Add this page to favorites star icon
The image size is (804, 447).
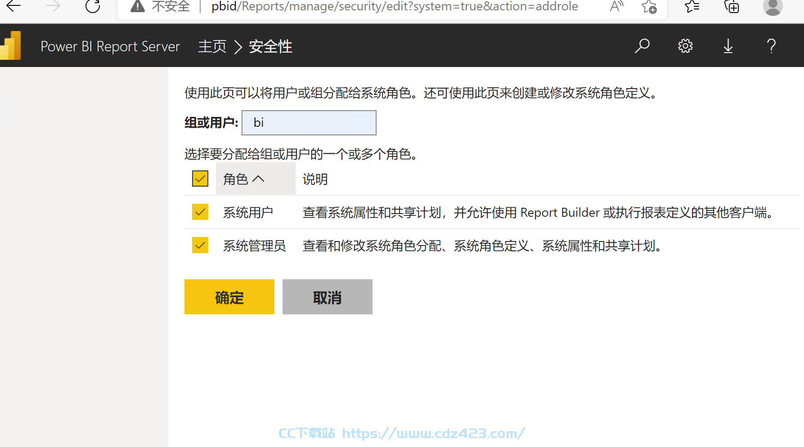coord(649,6)
